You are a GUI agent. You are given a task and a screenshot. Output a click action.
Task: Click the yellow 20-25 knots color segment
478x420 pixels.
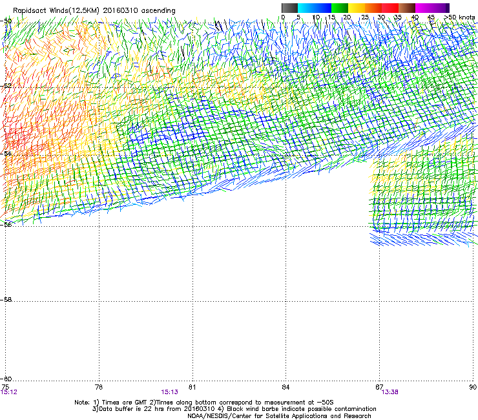[357, 8]
